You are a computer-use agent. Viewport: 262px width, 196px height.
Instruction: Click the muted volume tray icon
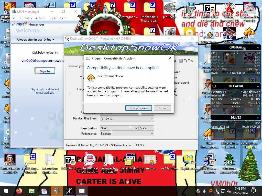pos(229,191)
